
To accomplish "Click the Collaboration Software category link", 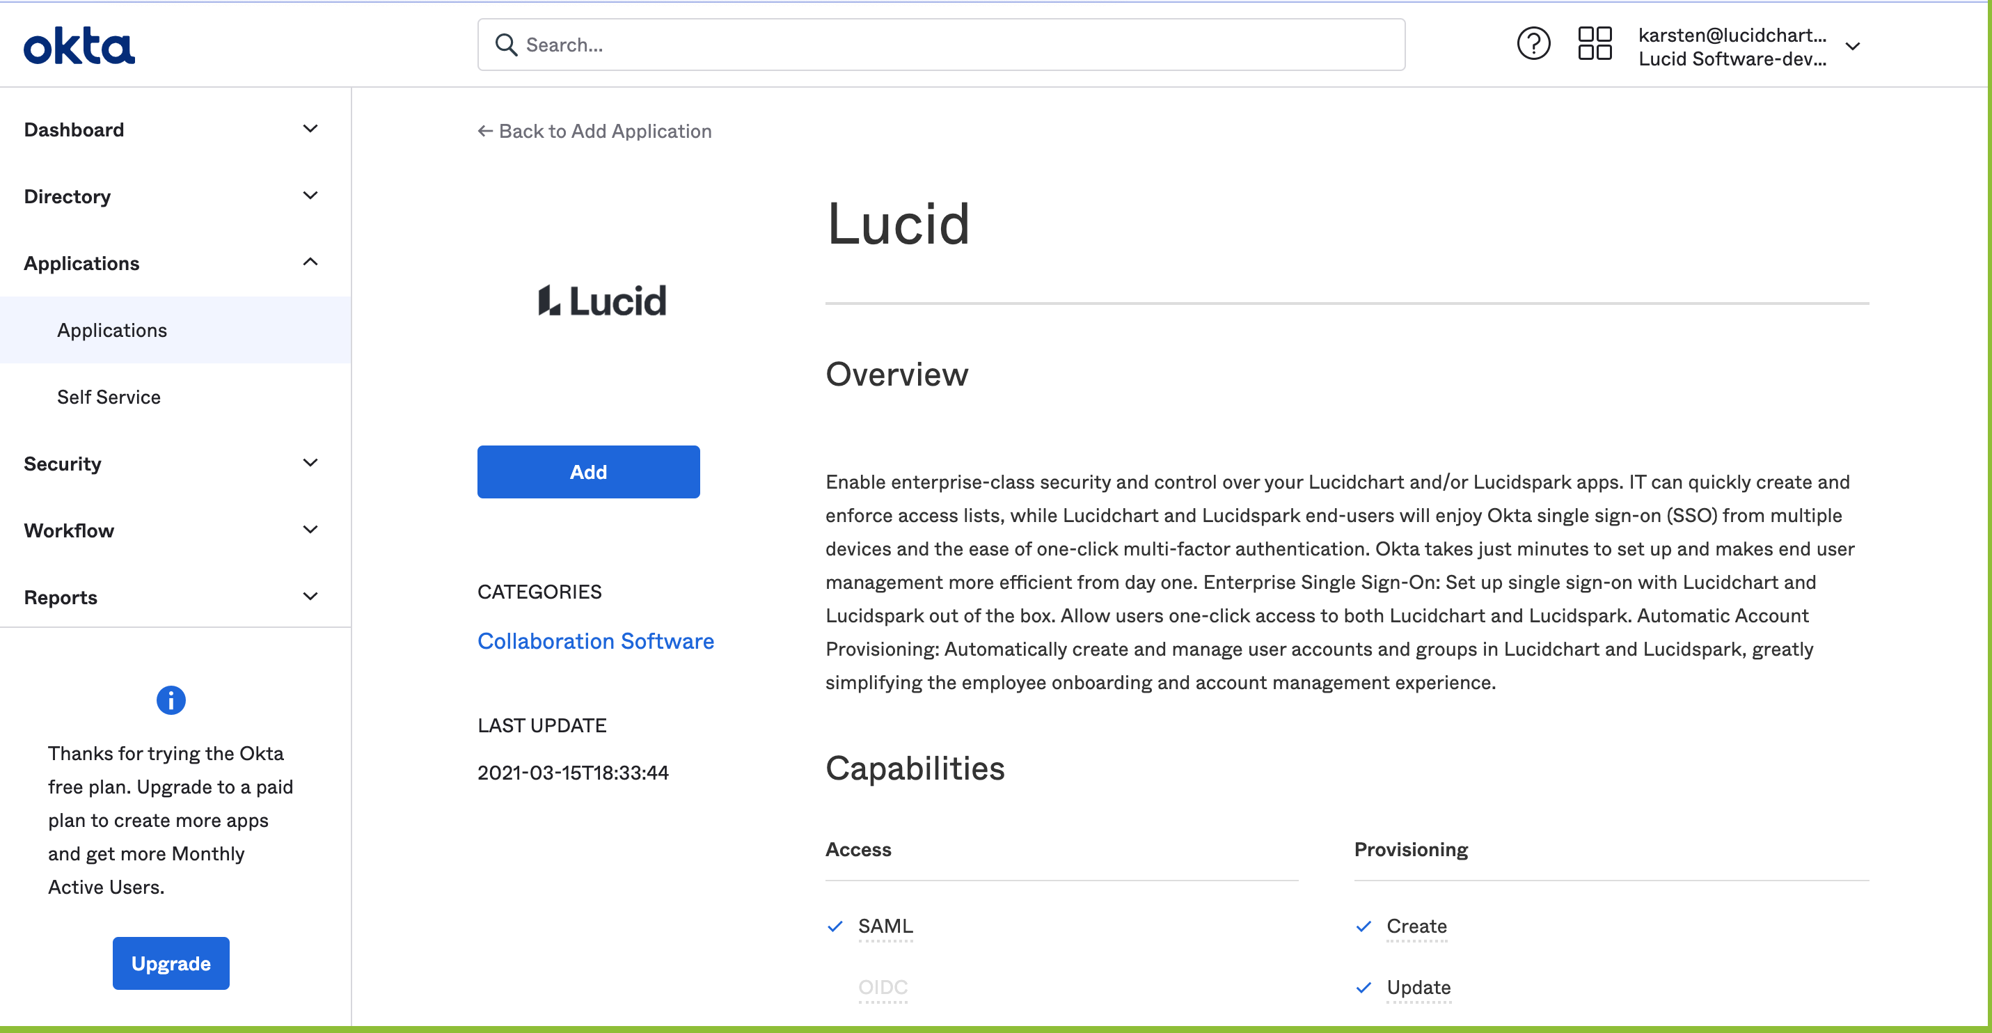I will (596, 639).
